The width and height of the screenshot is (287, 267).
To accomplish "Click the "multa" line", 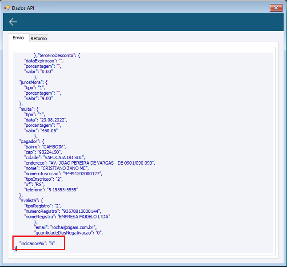I will [29, 109].
